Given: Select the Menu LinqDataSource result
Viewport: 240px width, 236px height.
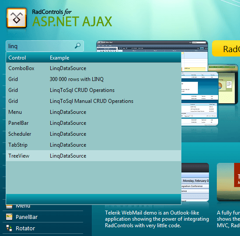Looking at the screenshot, I should tap(94, 112).
